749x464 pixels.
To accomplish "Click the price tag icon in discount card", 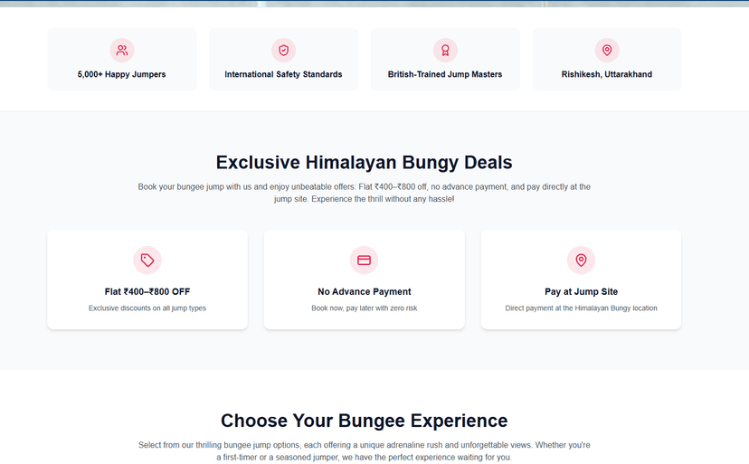I will 147,260.
